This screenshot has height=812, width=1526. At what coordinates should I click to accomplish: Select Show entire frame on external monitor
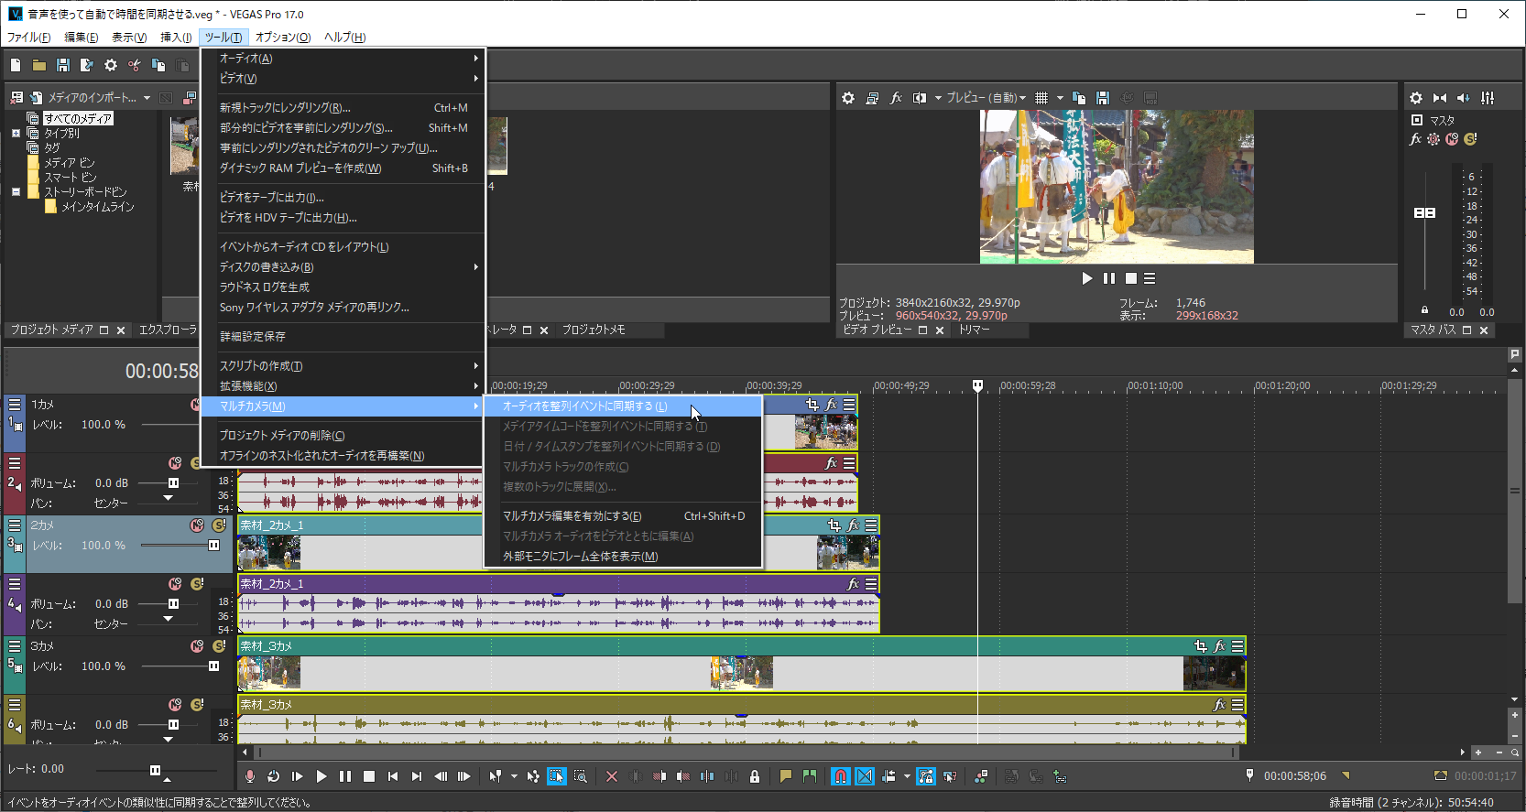point(623,557)
